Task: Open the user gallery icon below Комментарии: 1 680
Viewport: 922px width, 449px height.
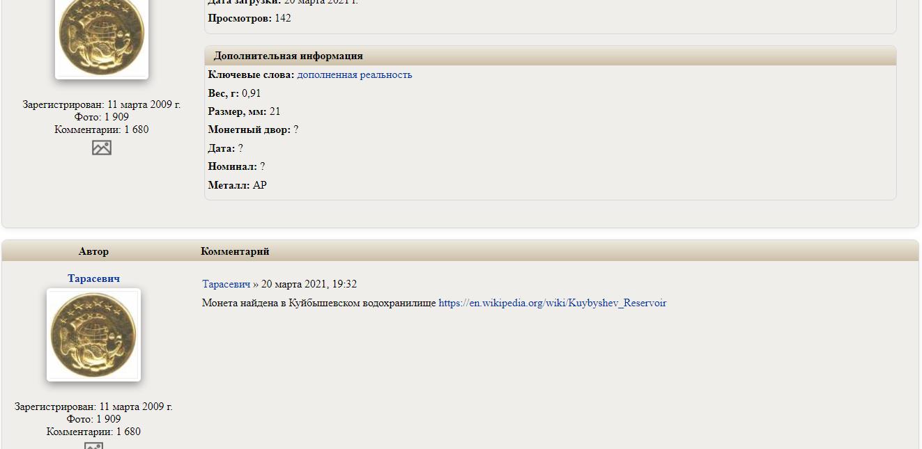Action: point(102,148)
